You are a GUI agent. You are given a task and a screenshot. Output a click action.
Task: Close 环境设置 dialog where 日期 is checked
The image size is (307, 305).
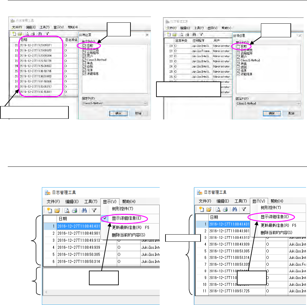pos(147,35)
